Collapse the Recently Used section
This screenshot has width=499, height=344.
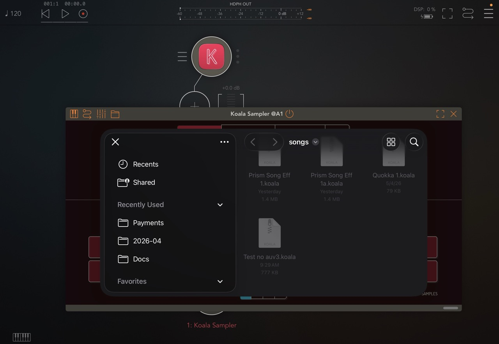point(220,205)
